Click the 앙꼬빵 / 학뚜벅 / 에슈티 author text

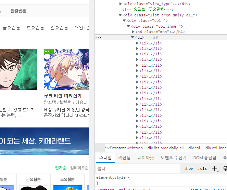(x=66, y=102)
